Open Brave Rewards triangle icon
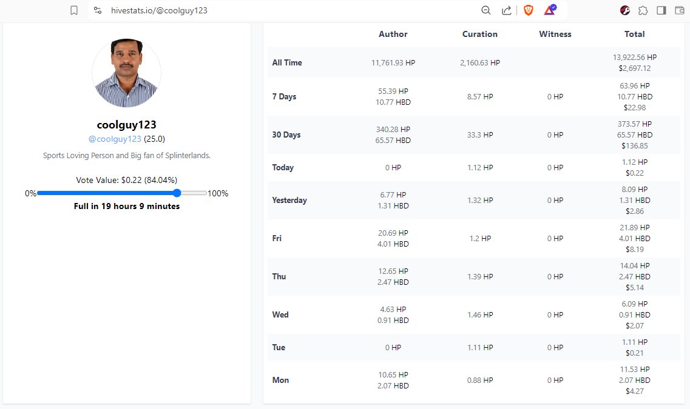Image resolution: width=690 pixels, height=409 pixels. (550, 10)
